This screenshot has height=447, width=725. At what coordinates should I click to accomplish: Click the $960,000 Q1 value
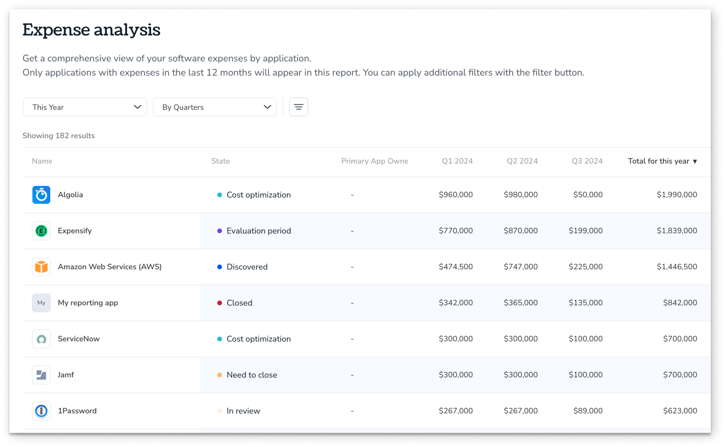(x=456, y=195)
